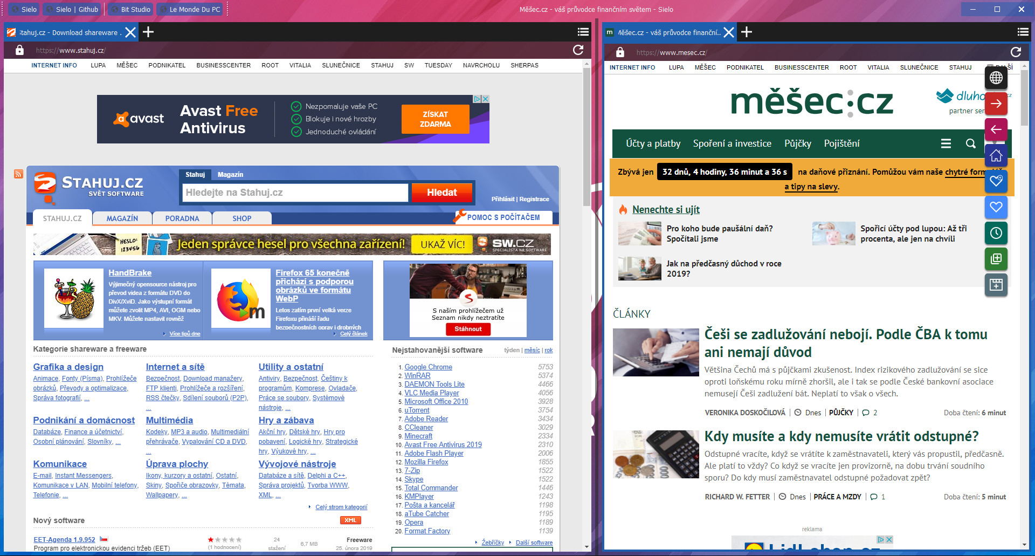Click the stahuj.cz address bar URL

[x=71, y=51]
